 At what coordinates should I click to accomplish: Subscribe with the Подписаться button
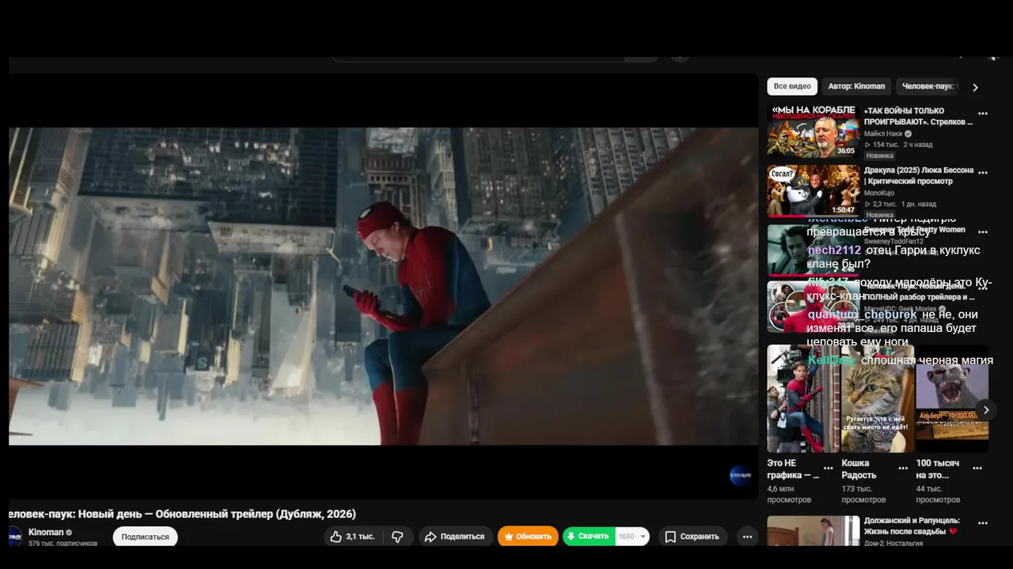pos(145,537)
